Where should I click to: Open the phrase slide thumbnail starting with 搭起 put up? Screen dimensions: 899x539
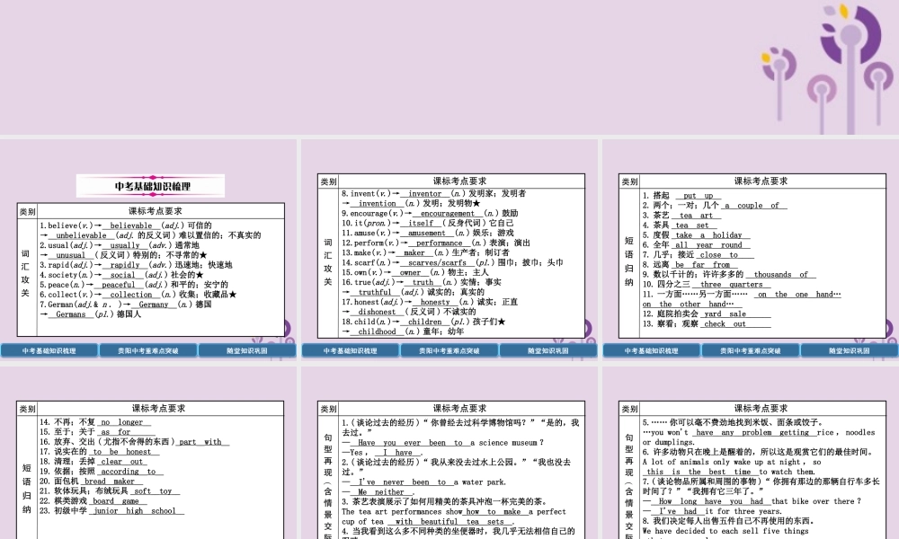(x=751, y=249)
